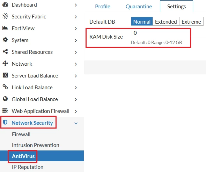Viewport: 206px width, 172px height.
Task: Click the Server Load Balance icon
Action: pyautogui.click(x=5, y=75)
